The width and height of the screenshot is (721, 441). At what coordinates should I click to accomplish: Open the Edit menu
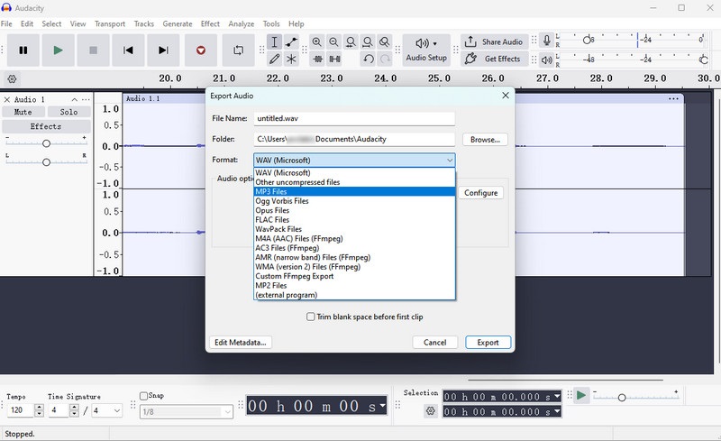click(27, 24)
